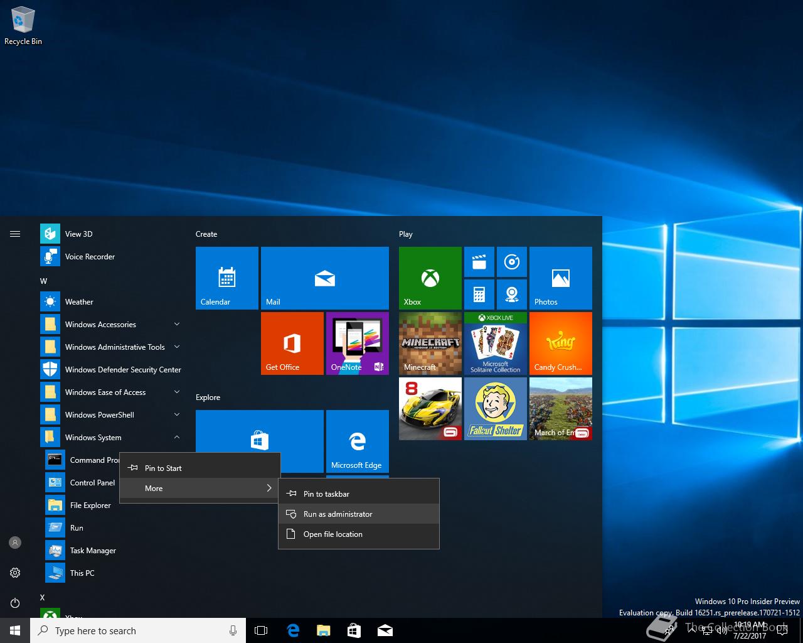Open Control Panel from the app list
This screenshot has width=803, height=643.
[82, 482]
